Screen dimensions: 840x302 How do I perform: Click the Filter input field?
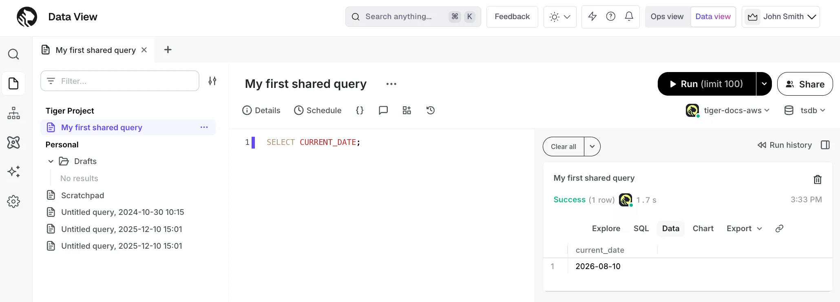pos(120,81)
